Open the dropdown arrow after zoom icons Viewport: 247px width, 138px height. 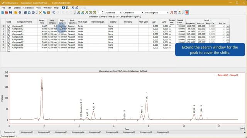74,13
